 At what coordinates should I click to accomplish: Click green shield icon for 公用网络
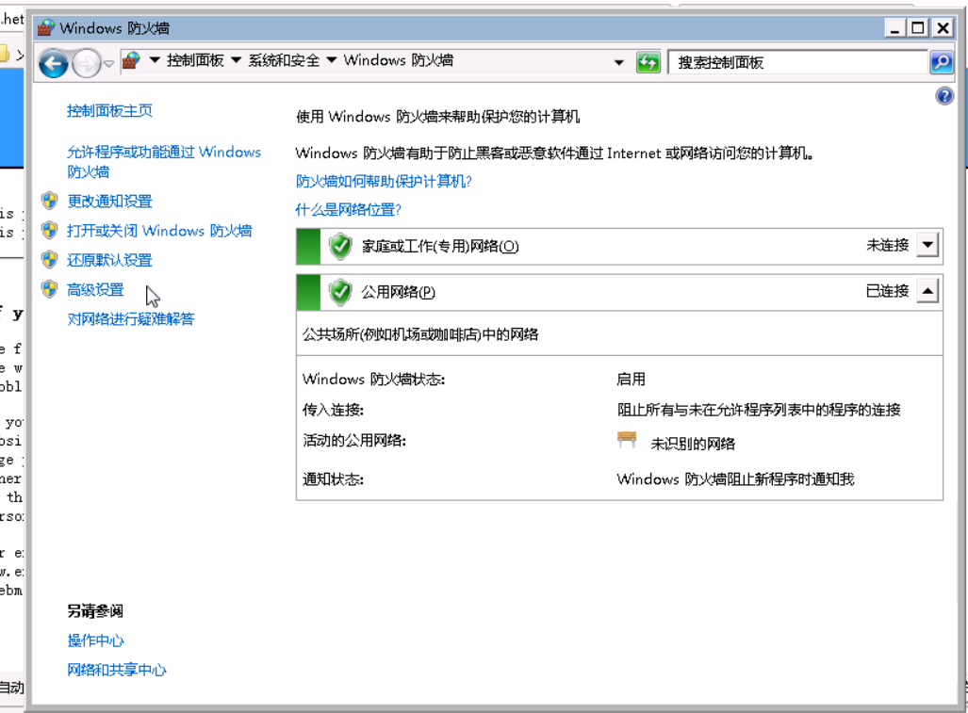point(340,292)
